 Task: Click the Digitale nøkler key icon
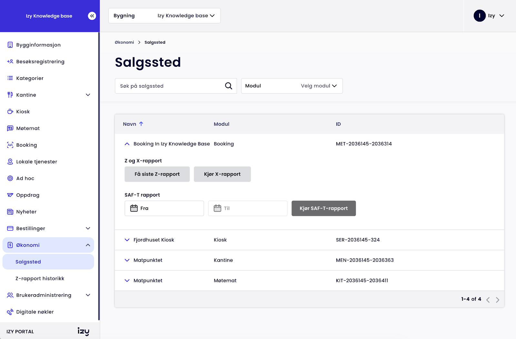[x=10, y=312]
